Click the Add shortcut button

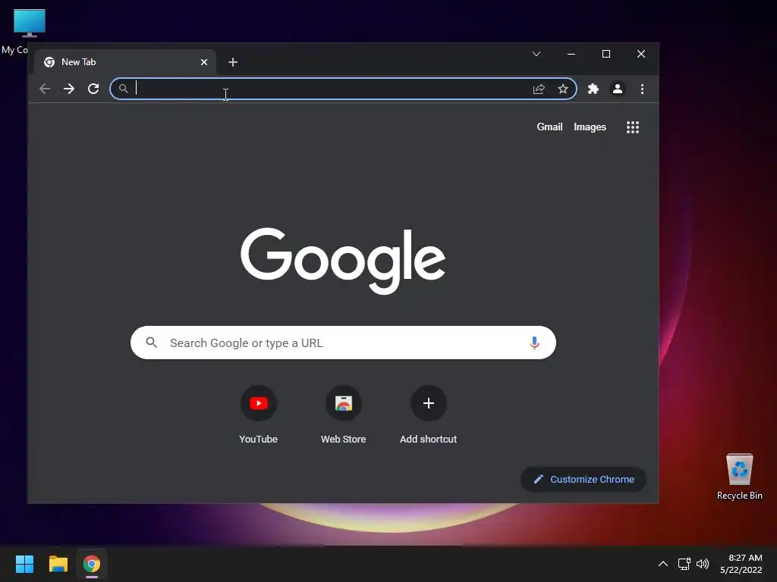[429, 415]
